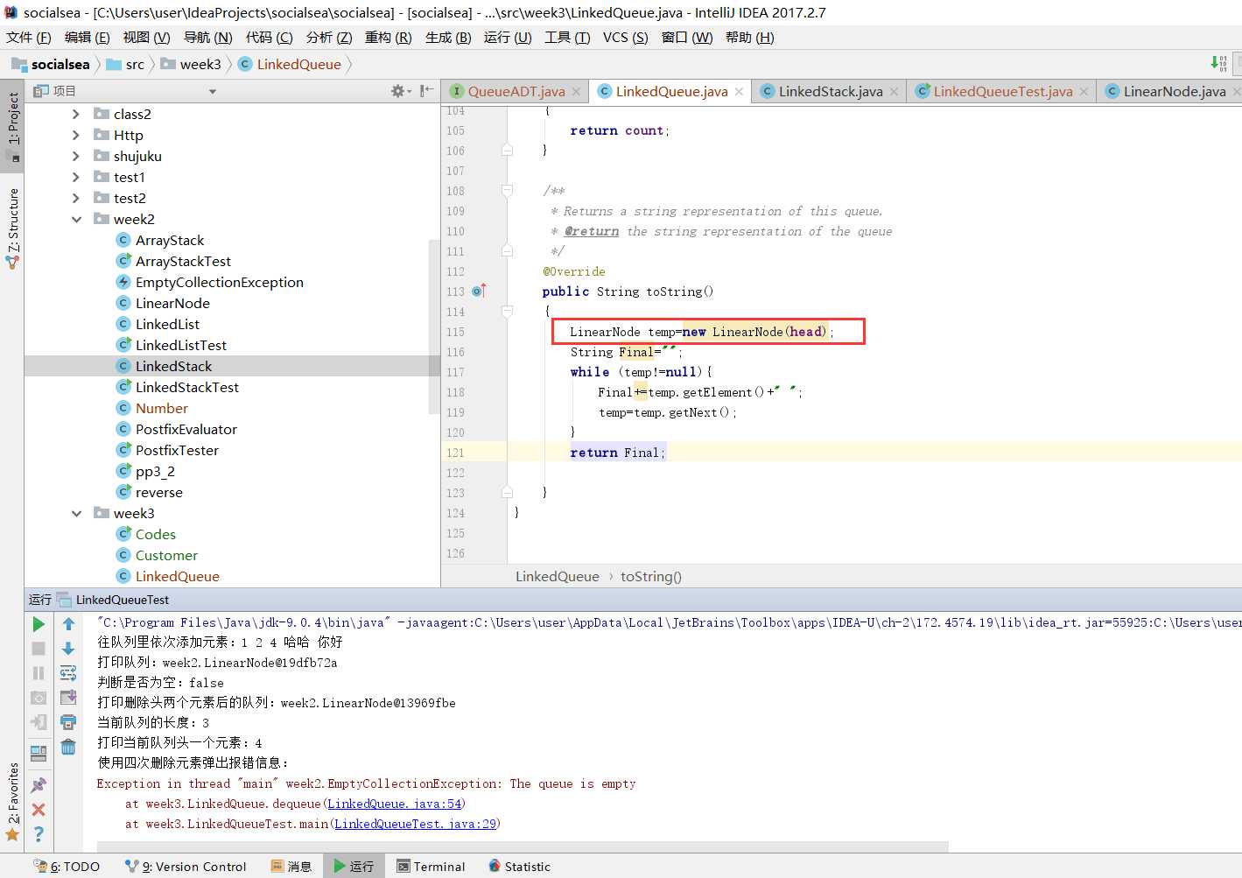The height and width of the screenshot is (878, 1242).
Task: Close the LinkedStack.java tab
Action: pyautogui.click(x=894, y=92)
